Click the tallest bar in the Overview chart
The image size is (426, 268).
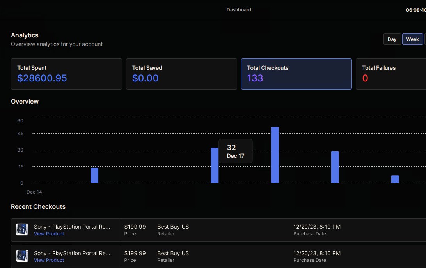(x=275, y=155)
